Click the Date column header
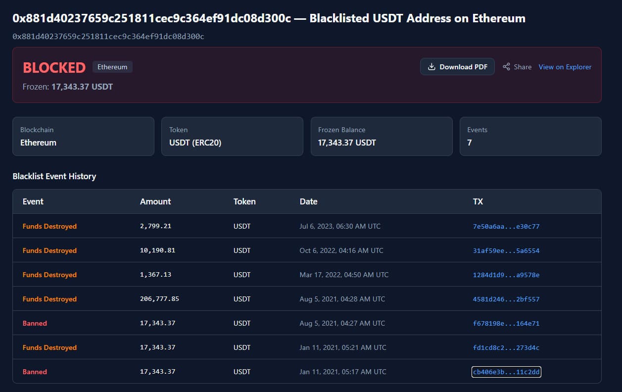 point(309,201)
